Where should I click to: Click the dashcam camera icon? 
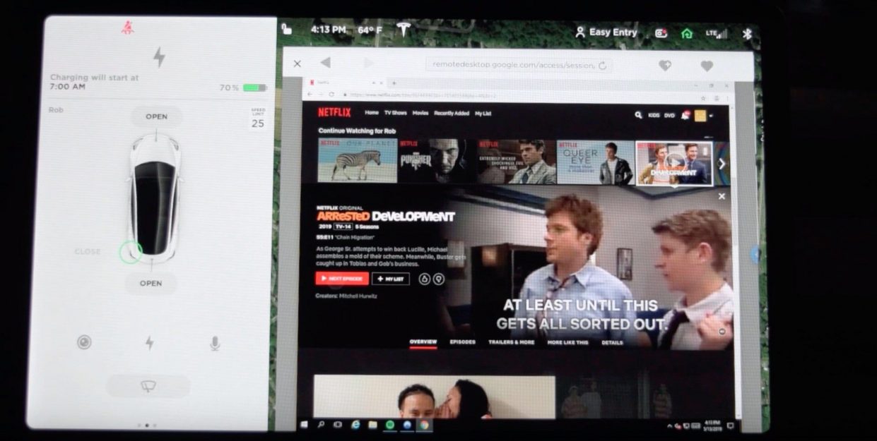point(660,32)
